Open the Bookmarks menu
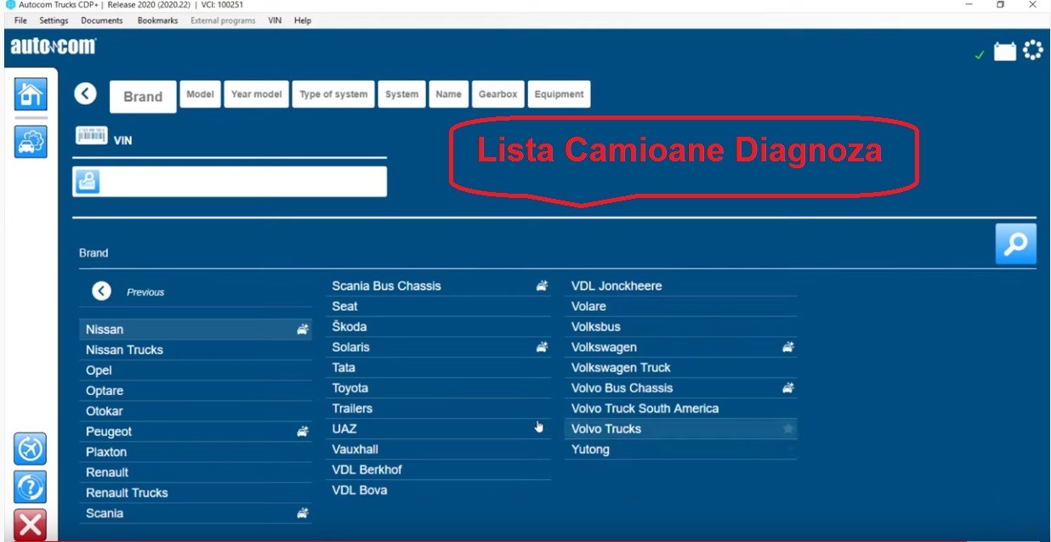Screen dimensions: 1051x542 (158, 20)
